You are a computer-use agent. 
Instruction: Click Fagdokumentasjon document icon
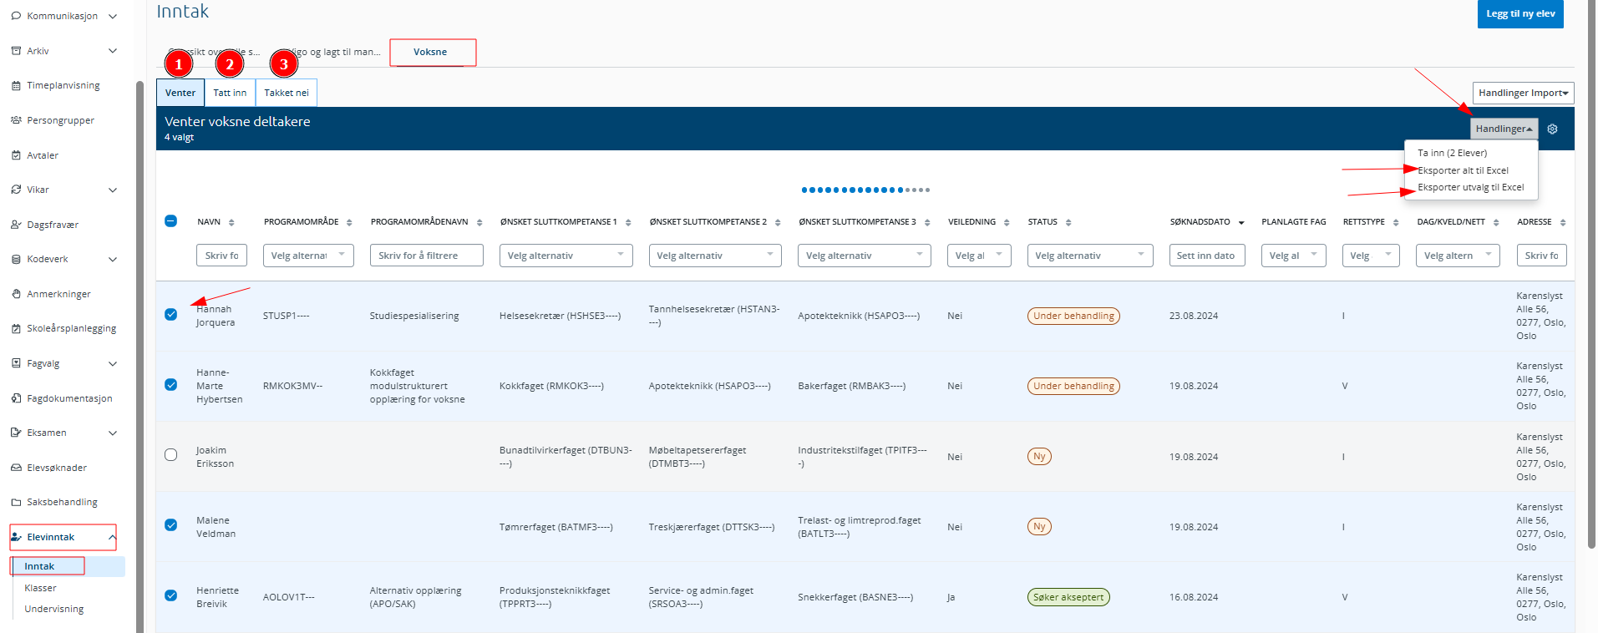tap(16, 398)
